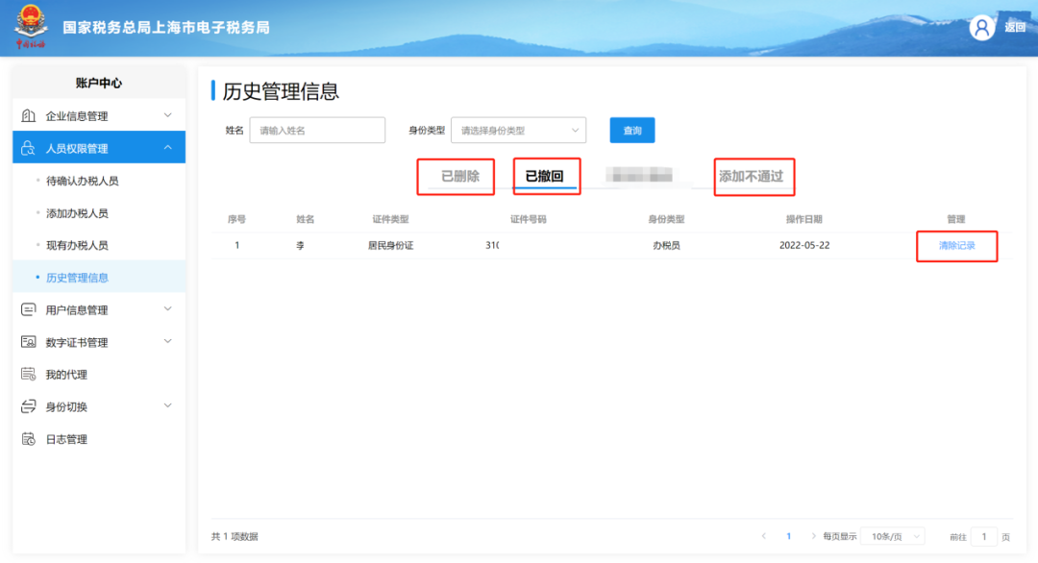The height and width of the screenshot is (563, 1038).
Task: Select 人员权限管理 menu item
Action: [99, 148]
